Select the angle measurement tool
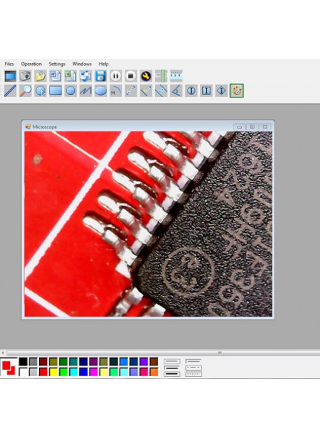Screen dimensions: 320x438 (176, 91)
